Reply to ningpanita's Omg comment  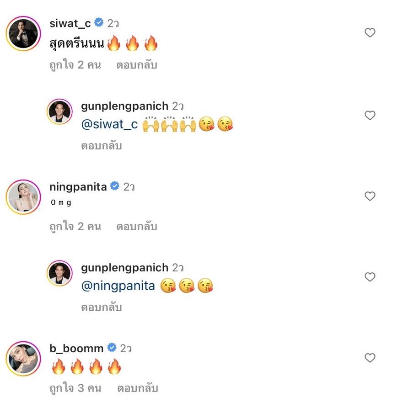[x=136, y=227]
